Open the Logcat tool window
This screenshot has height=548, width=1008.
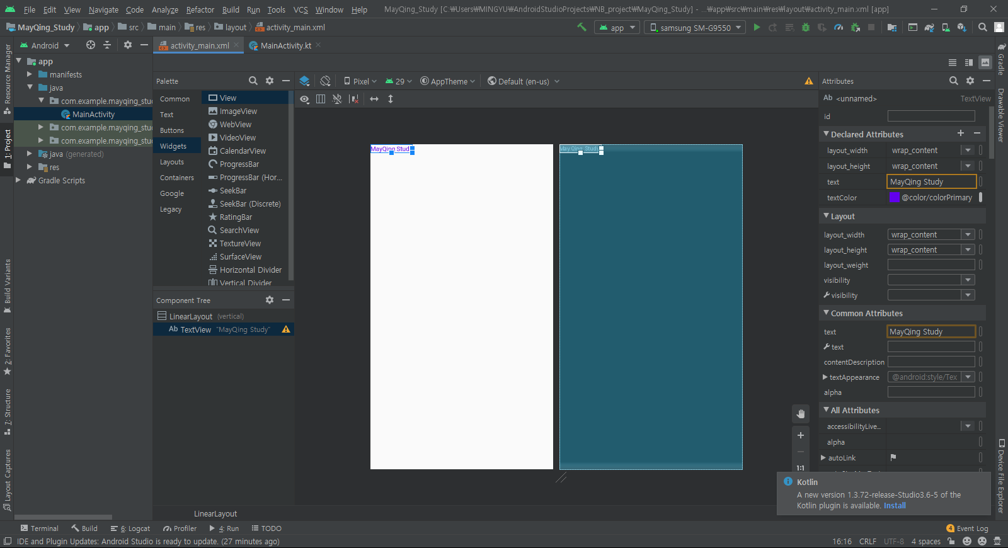pos(130,528)
